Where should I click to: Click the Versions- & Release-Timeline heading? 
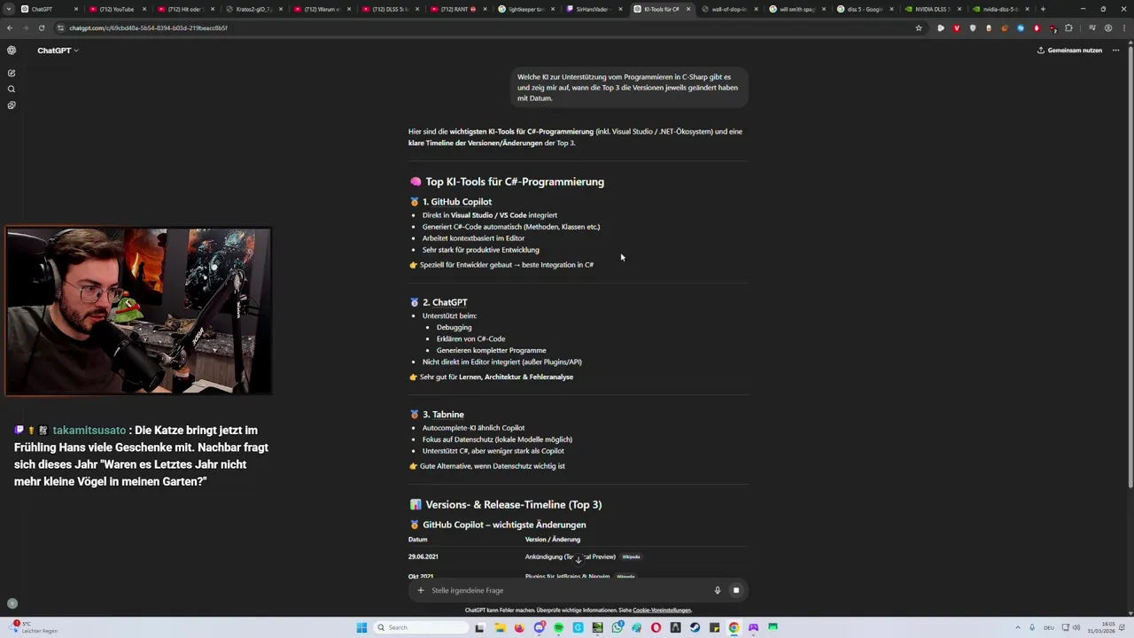(513, 505)
